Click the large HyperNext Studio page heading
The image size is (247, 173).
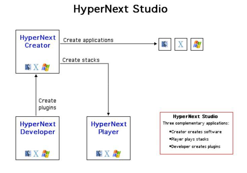(x=120, y=9)
